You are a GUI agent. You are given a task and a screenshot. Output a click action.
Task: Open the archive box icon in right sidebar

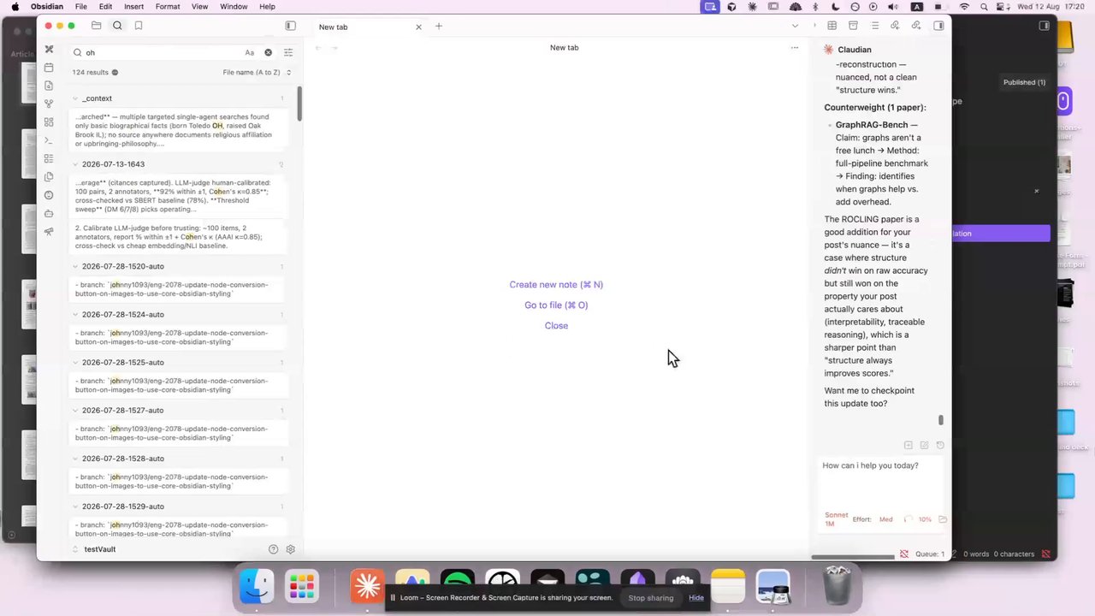coord(853,26)
